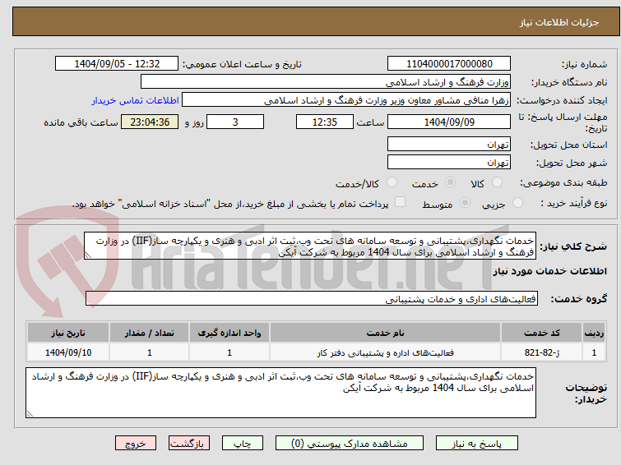Click the resize handle of توضیحات خریدار box
Image resolution: width=621 pixels, height=465 pixels.
click(30, 414)
